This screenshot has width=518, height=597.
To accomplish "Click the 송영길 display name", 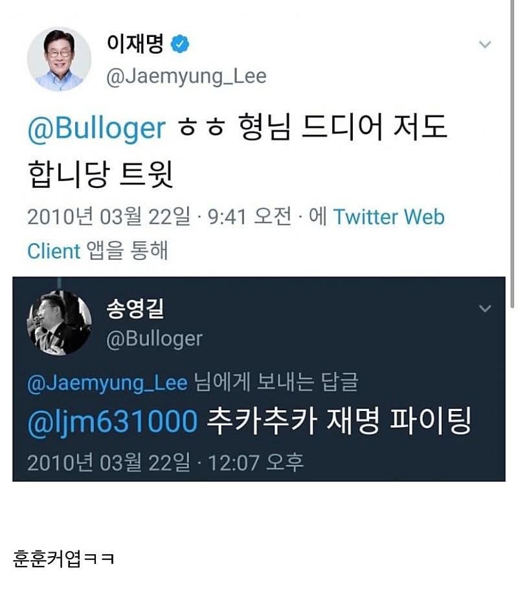I will tap(134, 309).
